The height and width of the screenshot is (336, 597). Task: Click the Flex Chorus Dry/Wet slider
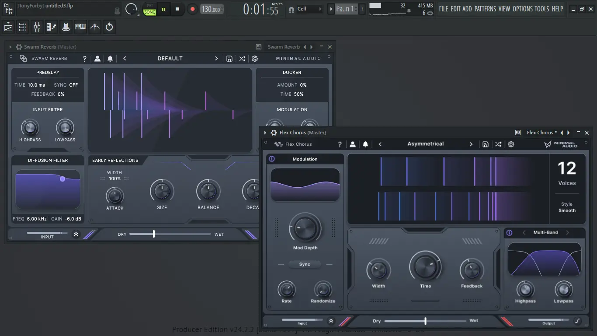click(425, 321)
